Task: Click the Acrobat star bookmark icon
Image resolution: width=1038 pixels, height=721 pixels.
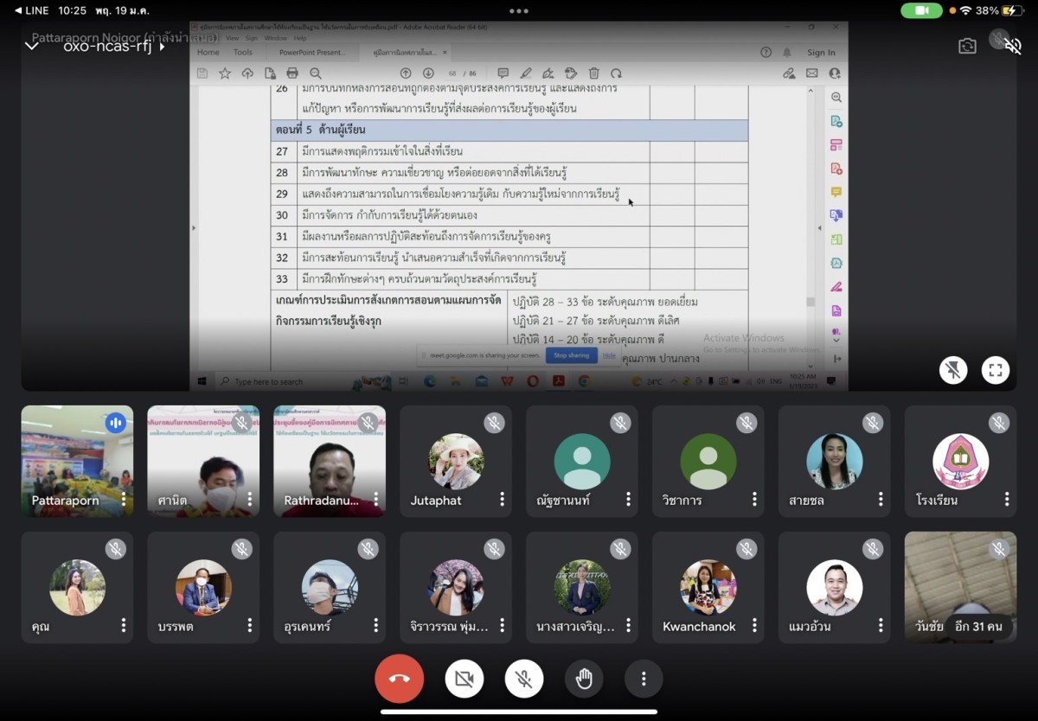Action: click(x=225, y=73)
